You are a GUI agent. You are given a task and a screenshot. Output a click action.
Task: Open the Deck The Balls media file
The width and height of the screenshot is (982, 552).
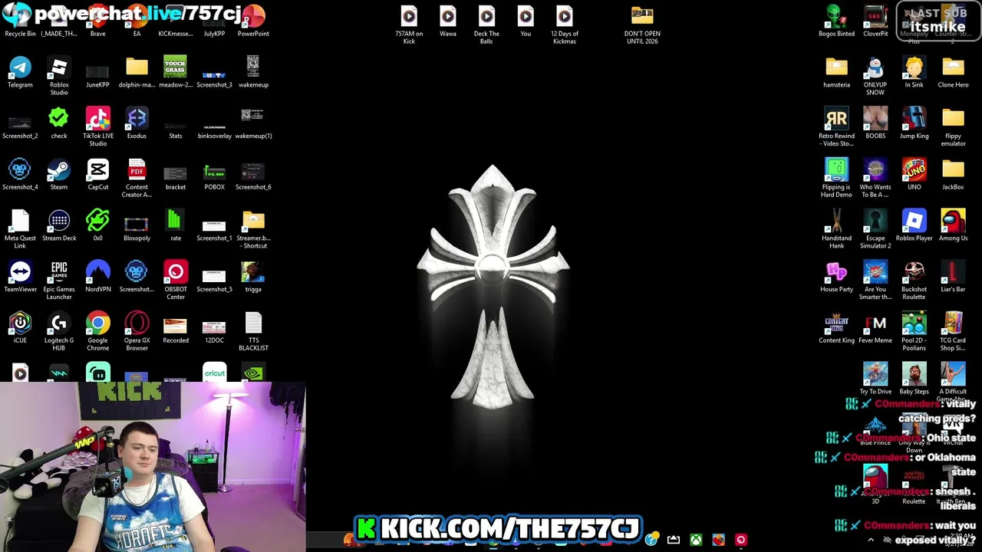pos(486,25)
